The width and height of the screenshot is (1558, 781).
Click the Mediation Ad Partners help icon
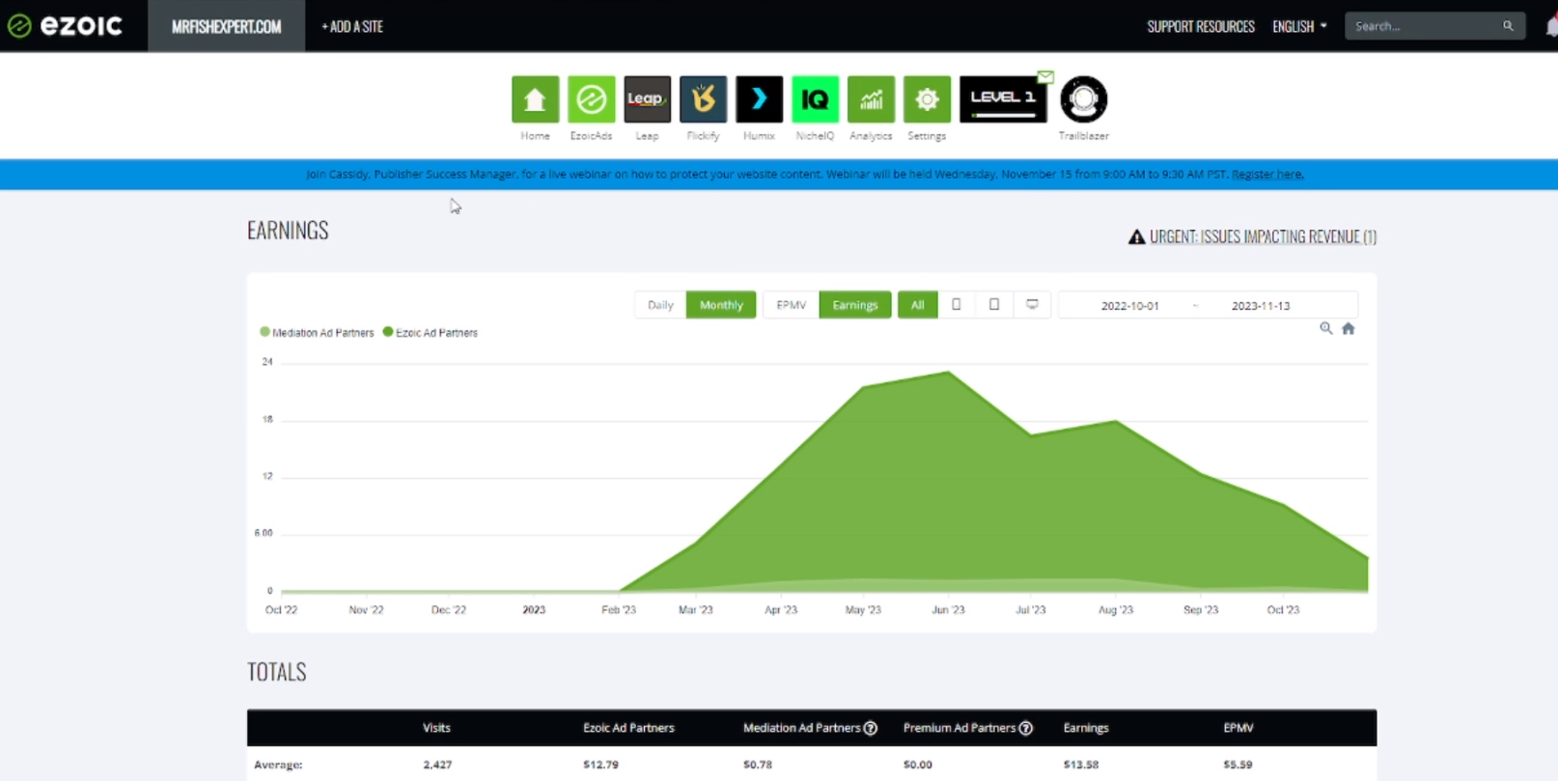coord(871,728)
